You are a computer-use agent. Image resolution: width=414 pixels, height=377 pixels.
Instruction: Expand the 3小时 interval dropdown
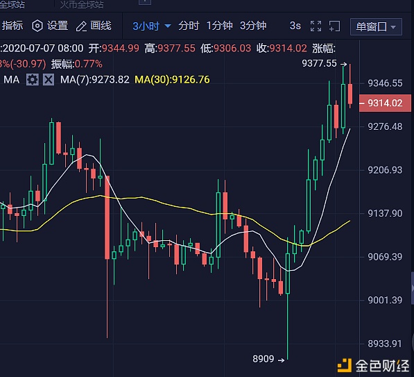[x=152, y=26]
